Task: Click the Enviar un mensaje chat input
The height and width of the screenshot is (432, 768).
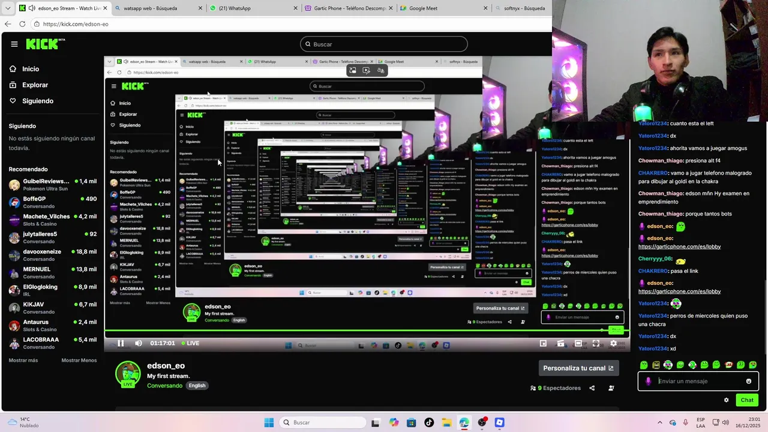Action: [698, 381]
